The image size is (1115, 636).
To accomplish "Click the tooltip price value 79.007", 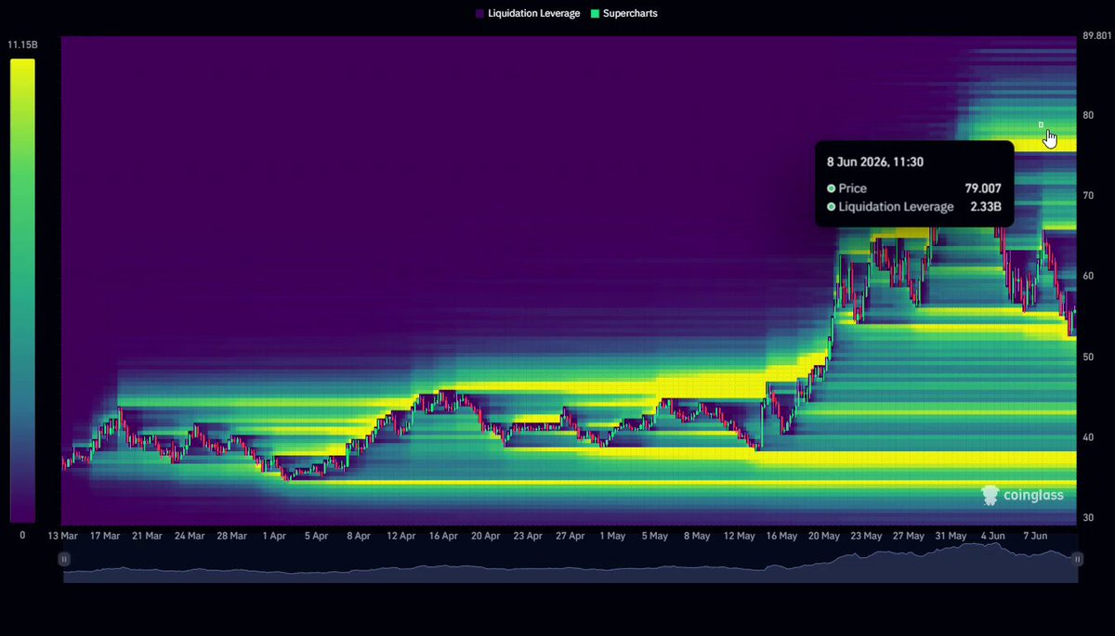I will tap(983, 188).
